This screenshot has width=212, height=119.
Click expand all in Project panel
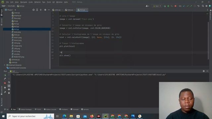37,10
